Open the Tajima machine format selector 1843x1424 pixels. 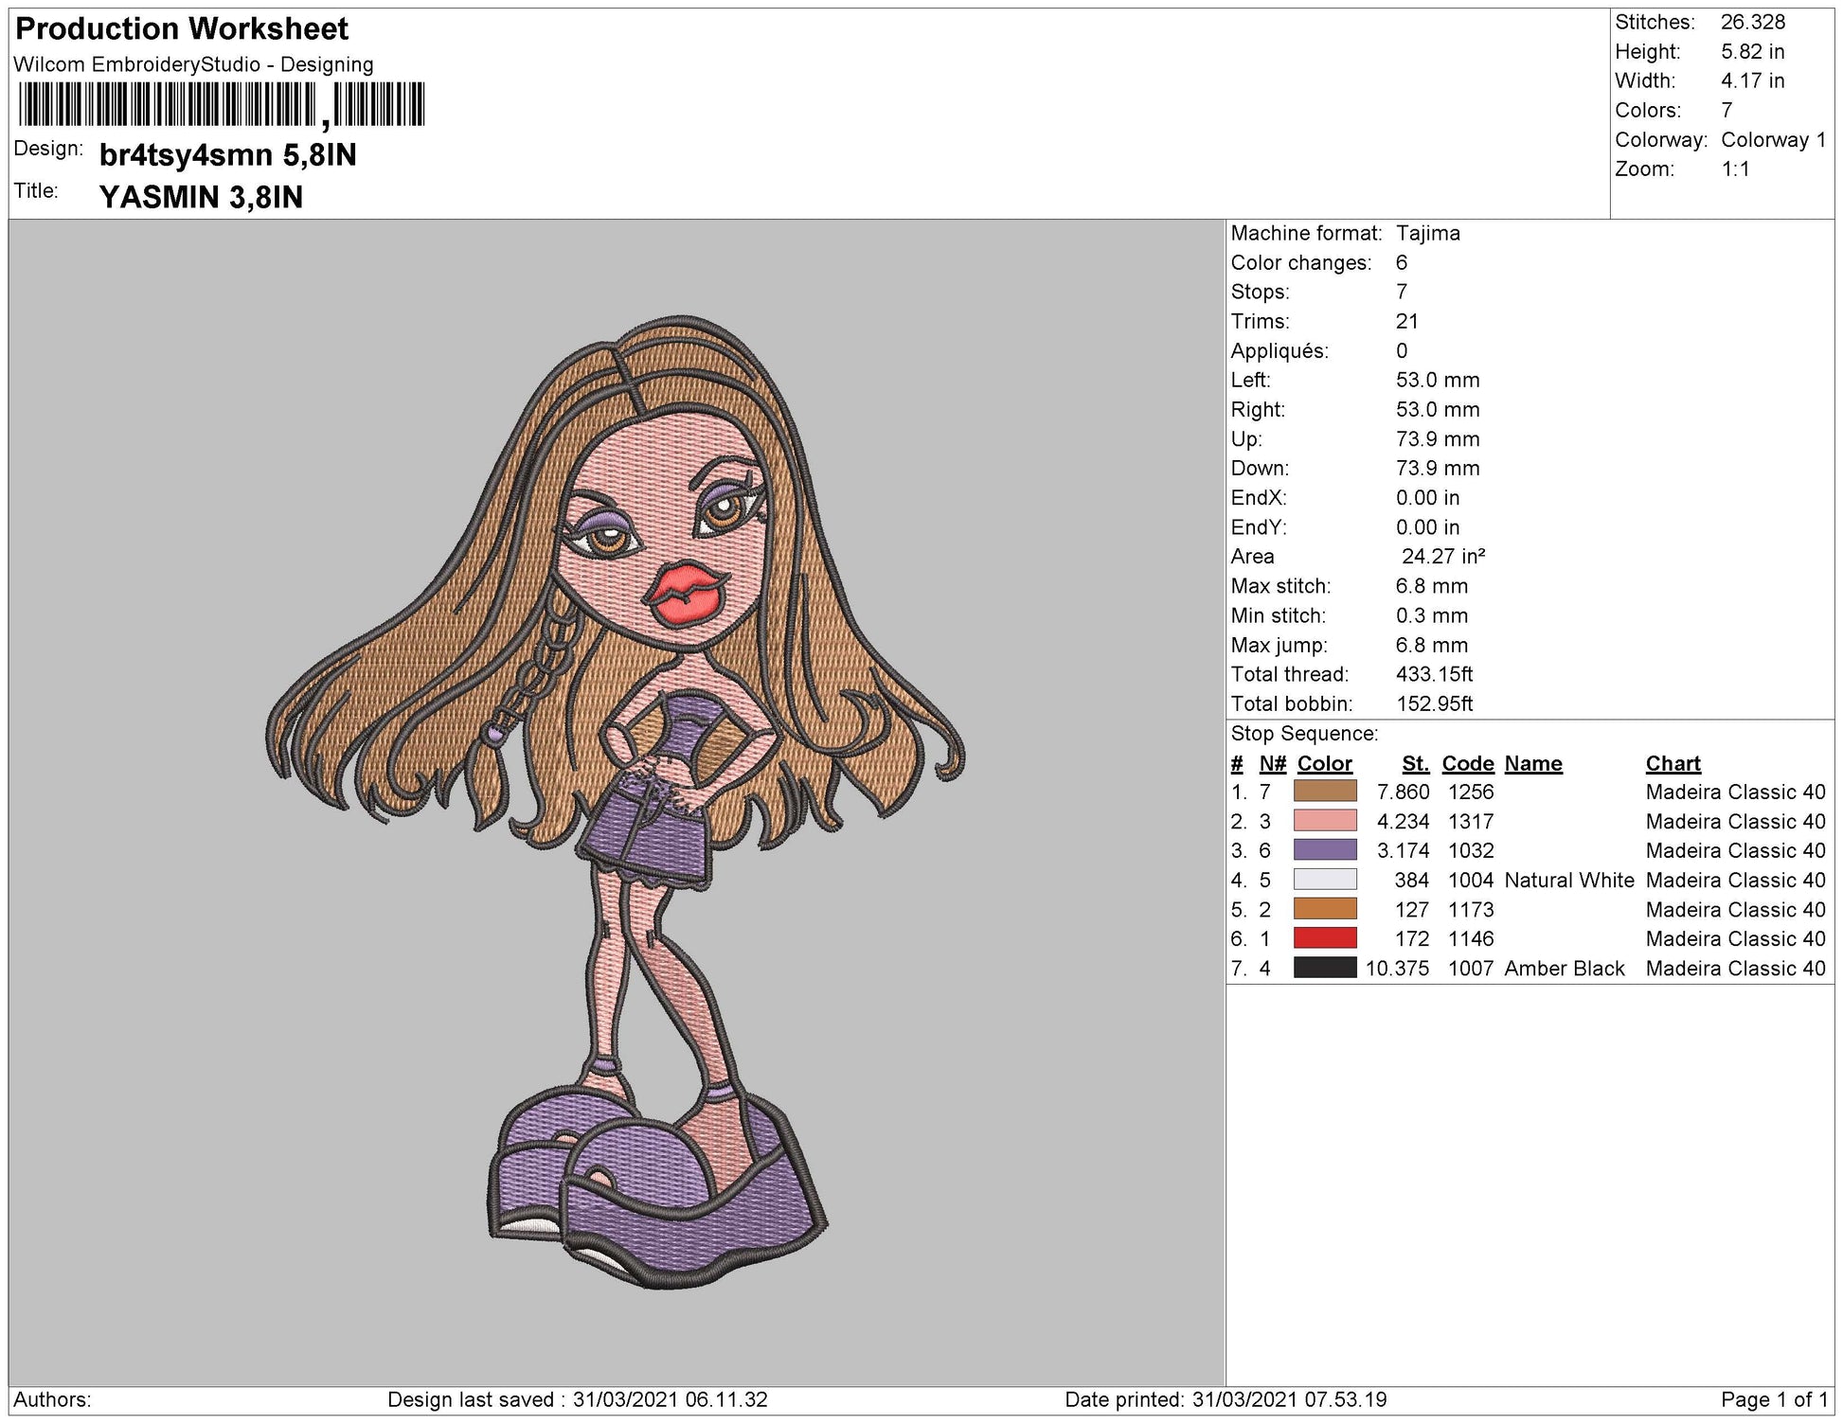pyautogui.click(x=1428, y=233)
